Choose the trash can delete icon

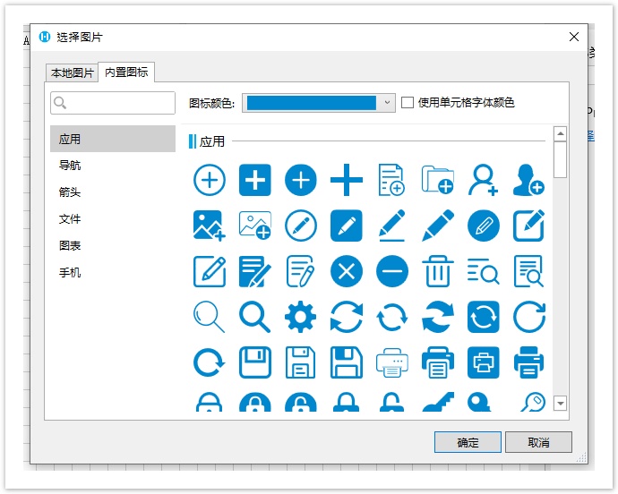click(x=437, y=270)
